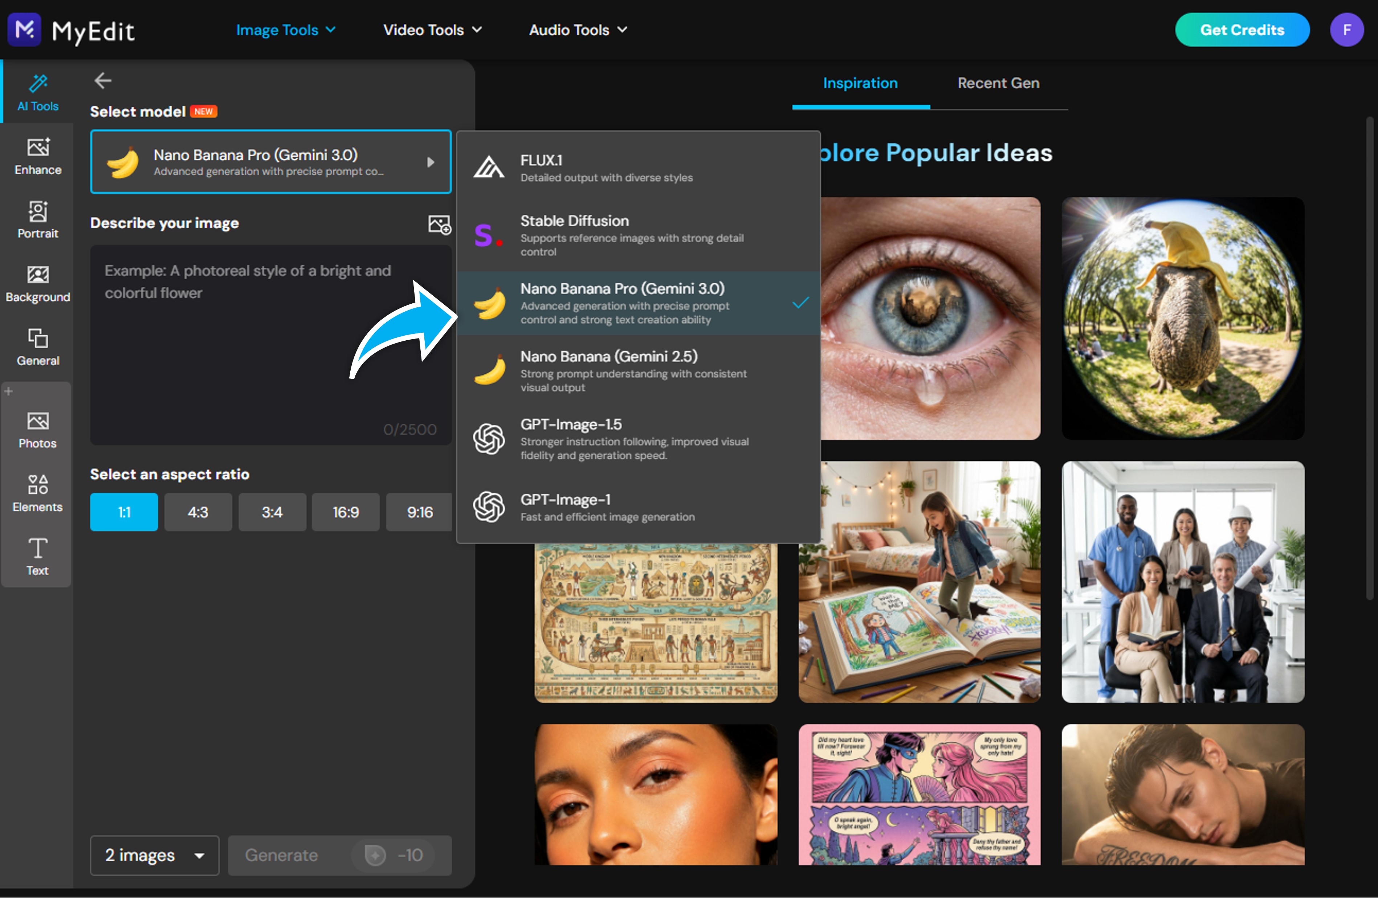Viewport: 1378px width, 898px height.
Task: Open the Video Tools menu
Action: pyautogui.click(x=432, y=30)
